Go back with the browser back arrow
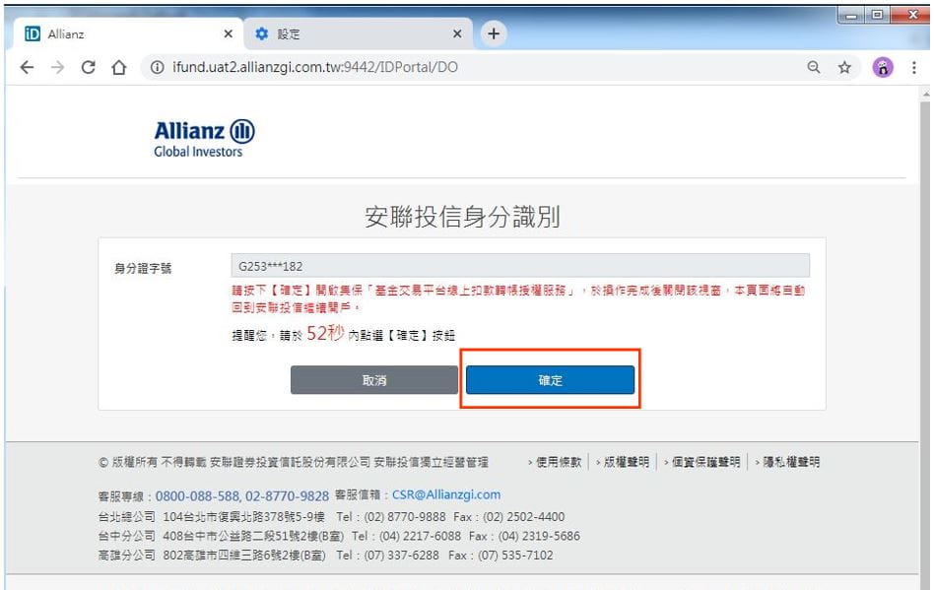934x590 pixels. 27,67
